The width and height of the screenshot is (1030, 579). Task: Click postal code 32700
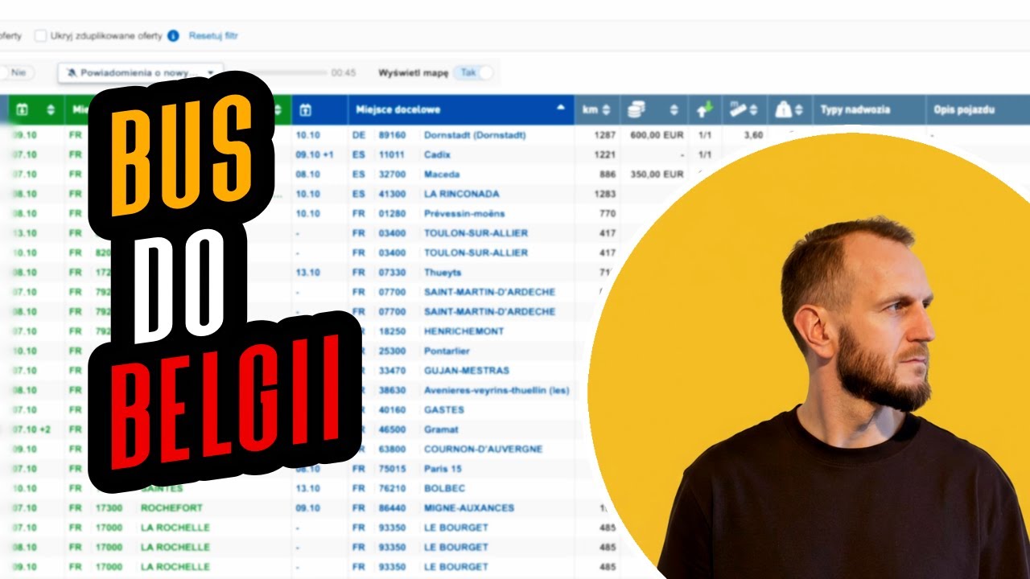[392, 175]
